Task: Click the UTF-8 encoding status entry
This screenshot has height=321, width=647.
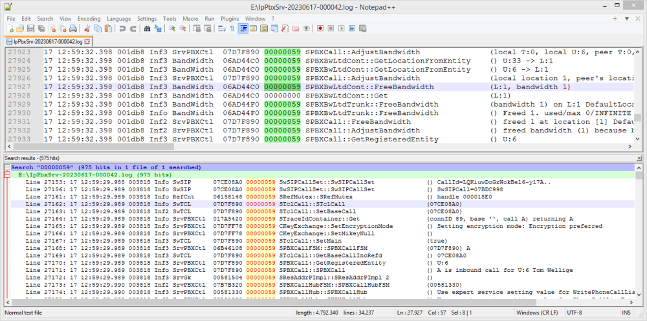Action: tap(574, 313)
